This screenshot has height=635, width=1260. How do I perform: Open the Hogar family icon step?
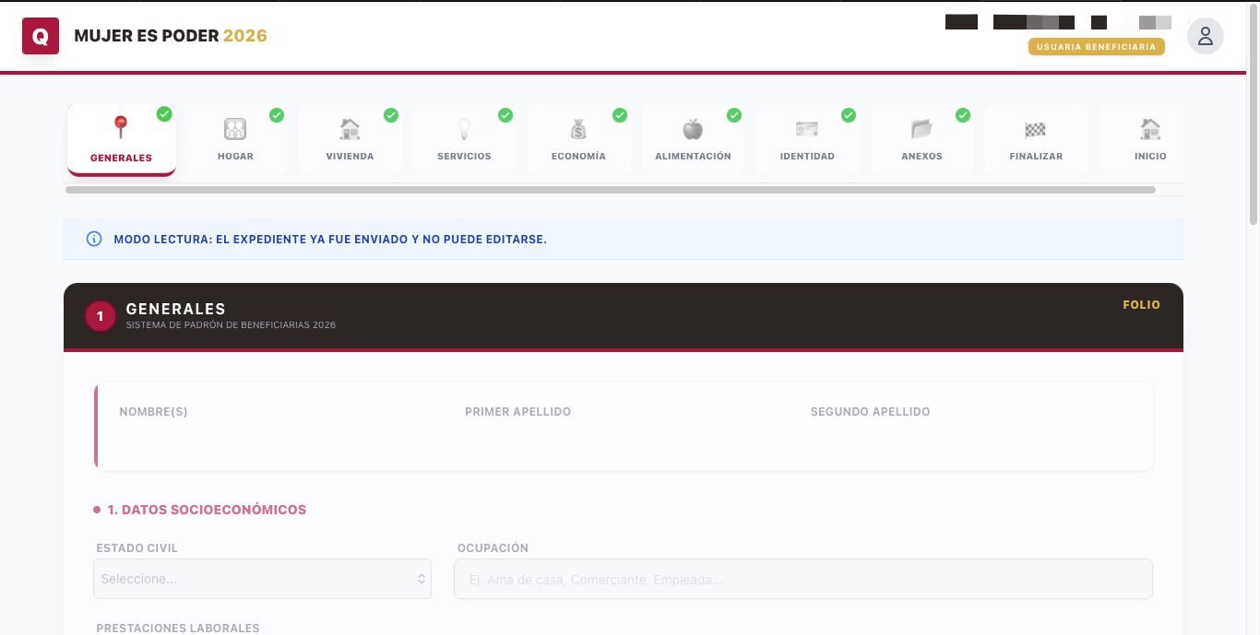(x=235, y=129)
